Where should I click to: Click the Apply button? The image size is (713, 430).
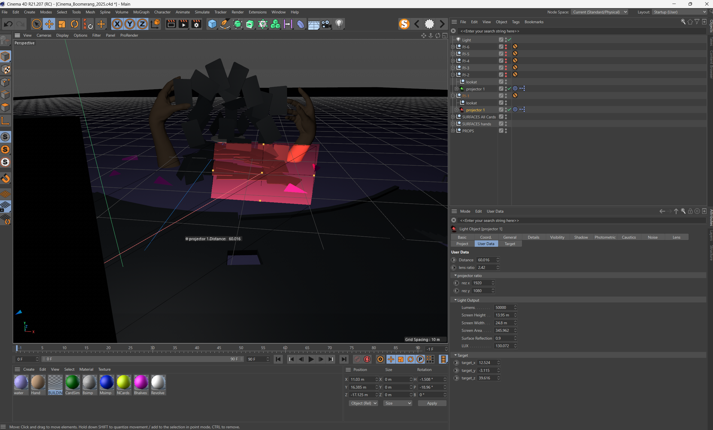[432, 403]
